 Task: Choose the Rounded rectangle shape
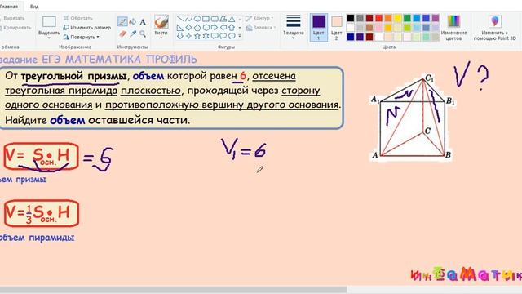tap(215, 19)
